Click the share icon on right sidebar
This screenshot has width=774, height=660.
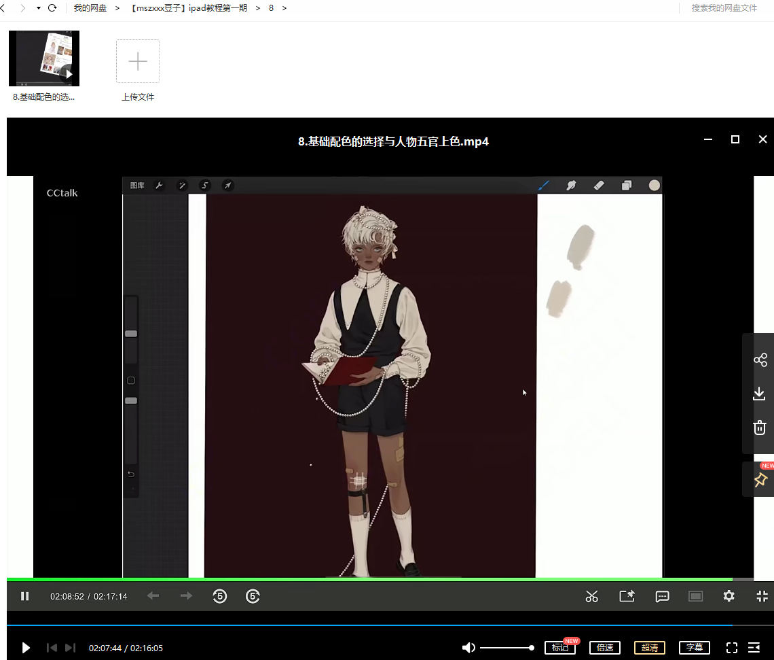point(760,360)
